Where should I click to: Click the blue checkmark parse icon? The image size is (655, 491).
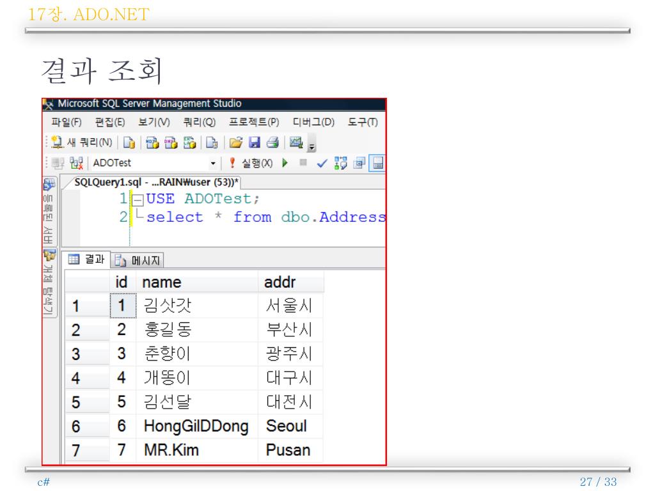click(x=322, y=163)
